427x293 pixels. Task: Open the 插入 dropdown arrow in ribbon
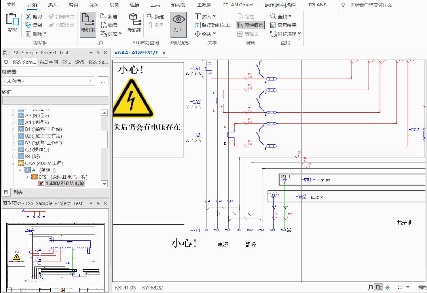tap(214, 17)
